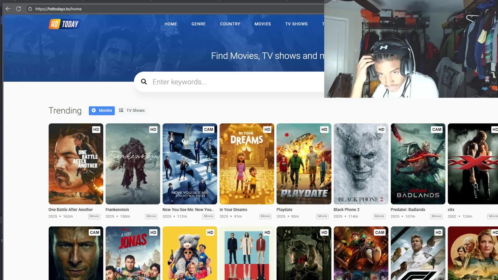Switch to Trending TV Shows tab
Image resolution: width=498 pixels, height=280 pixels.
(132, 110)
